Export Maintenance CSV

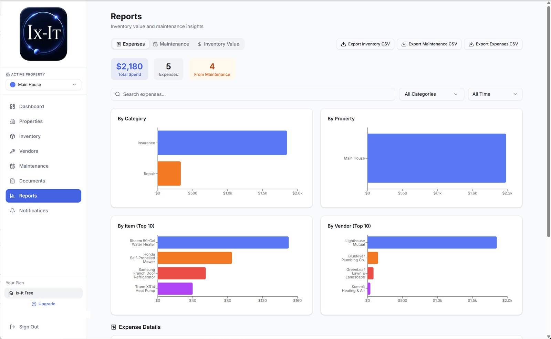click(x=429, y=44)
